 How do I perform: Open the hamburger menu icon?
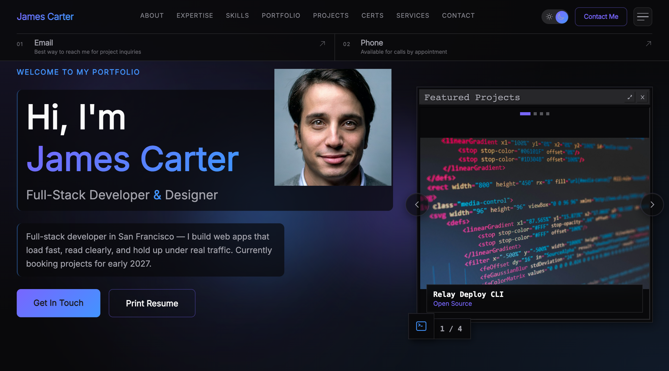click(643, 17)
